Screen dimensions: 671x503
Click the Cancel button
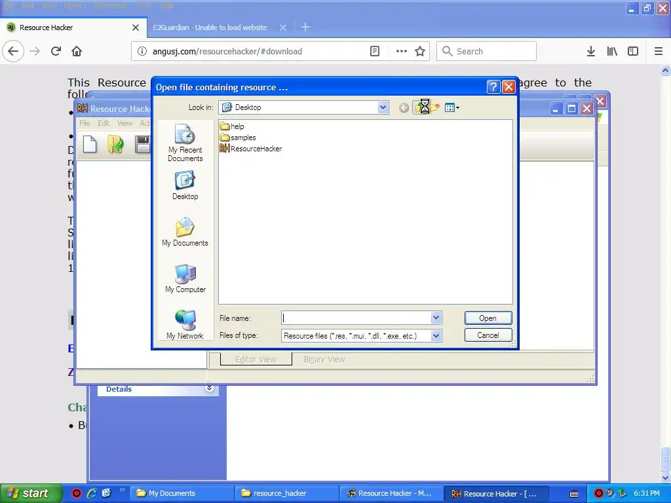click(x=488, y=335)
